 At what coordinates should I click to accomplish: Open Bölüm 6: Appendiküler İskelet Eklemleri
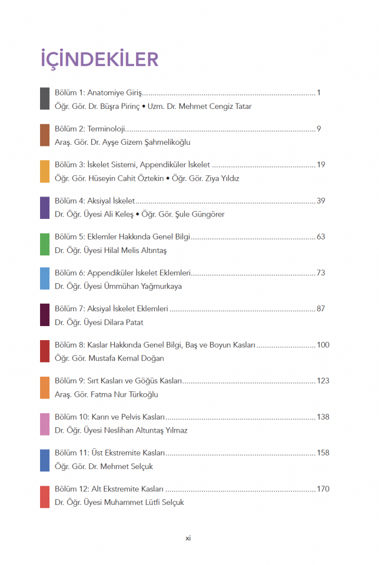[190, 272]
